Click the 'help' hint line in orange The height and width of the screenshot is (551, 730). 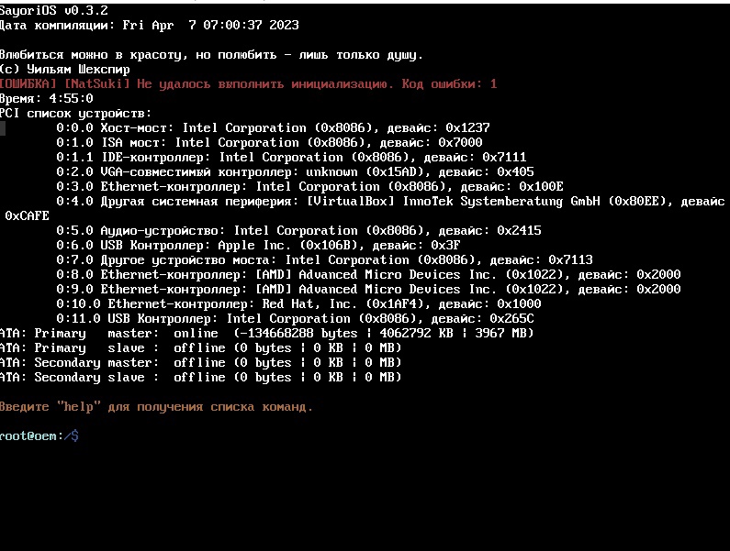[156, 406]
